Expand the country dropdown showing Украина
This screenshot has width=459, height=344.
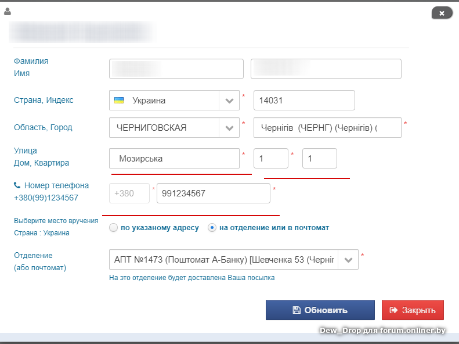pos(229,101)
